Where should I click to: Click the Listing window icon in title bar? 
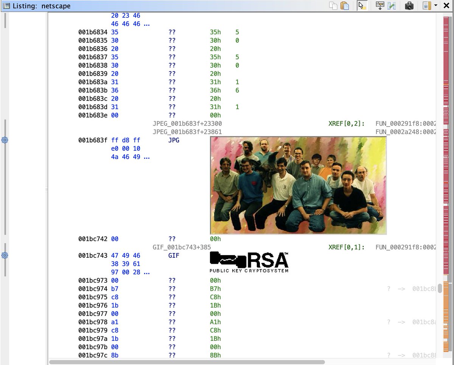tap(6, 6)
